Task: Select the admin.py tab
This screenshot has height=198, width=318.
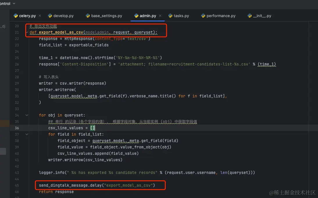Action: click(x=148, y=16)
